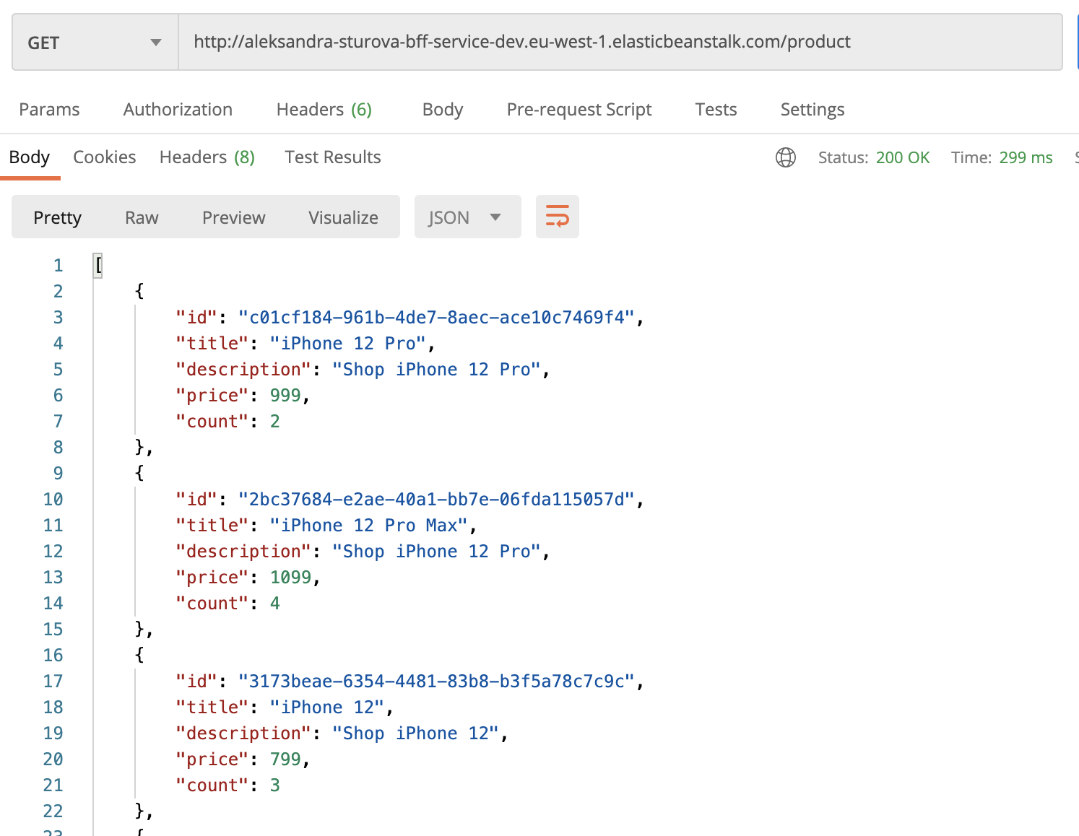Click the count value 3
Viewport: 1079px width, 836px height.
tap(275, 785)
